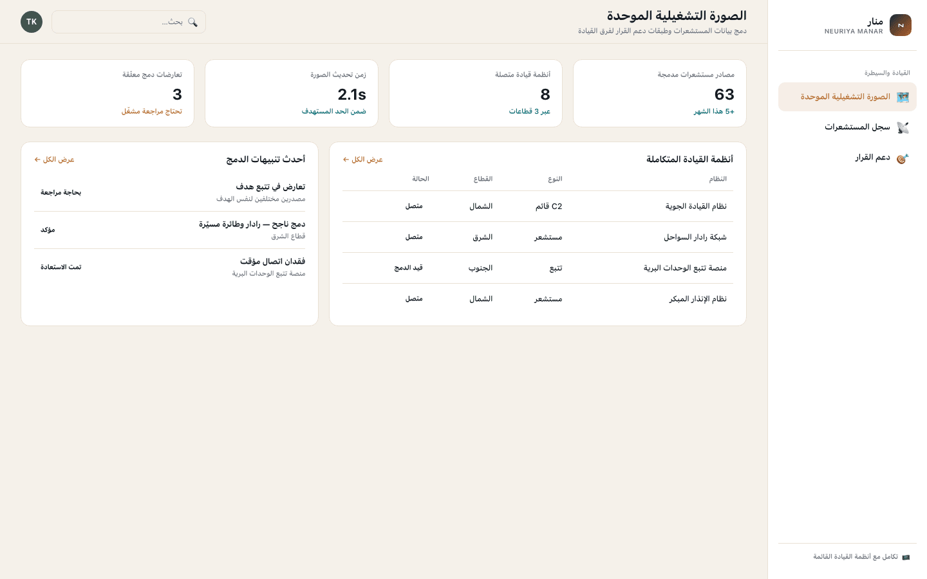This screenshot has width=927, height=579.
Task: Click the target icon for دعم القرار
Action: click(x=903, y=158)
